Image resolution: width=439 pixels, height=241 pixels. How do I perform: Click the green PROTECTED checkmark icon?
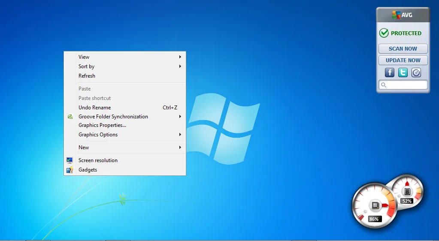[384, 33]
